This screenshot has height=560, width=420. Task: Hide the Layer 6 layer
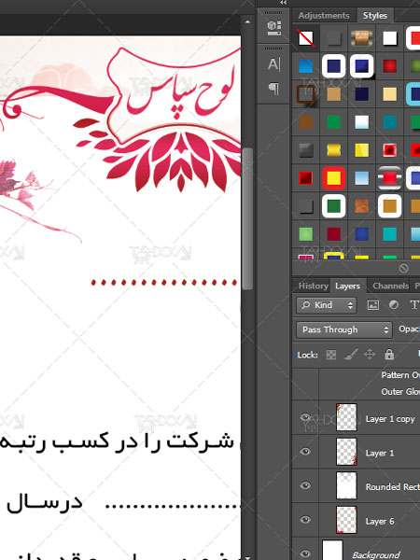(305, 520)
